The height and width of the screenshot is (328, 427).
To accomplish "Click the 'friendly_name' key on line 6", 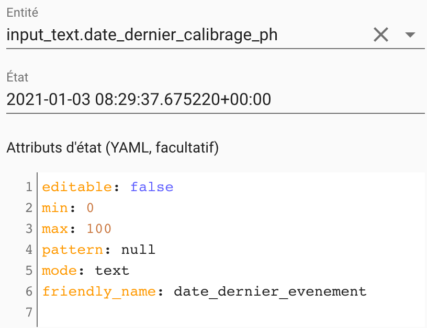I will [99, 291].
